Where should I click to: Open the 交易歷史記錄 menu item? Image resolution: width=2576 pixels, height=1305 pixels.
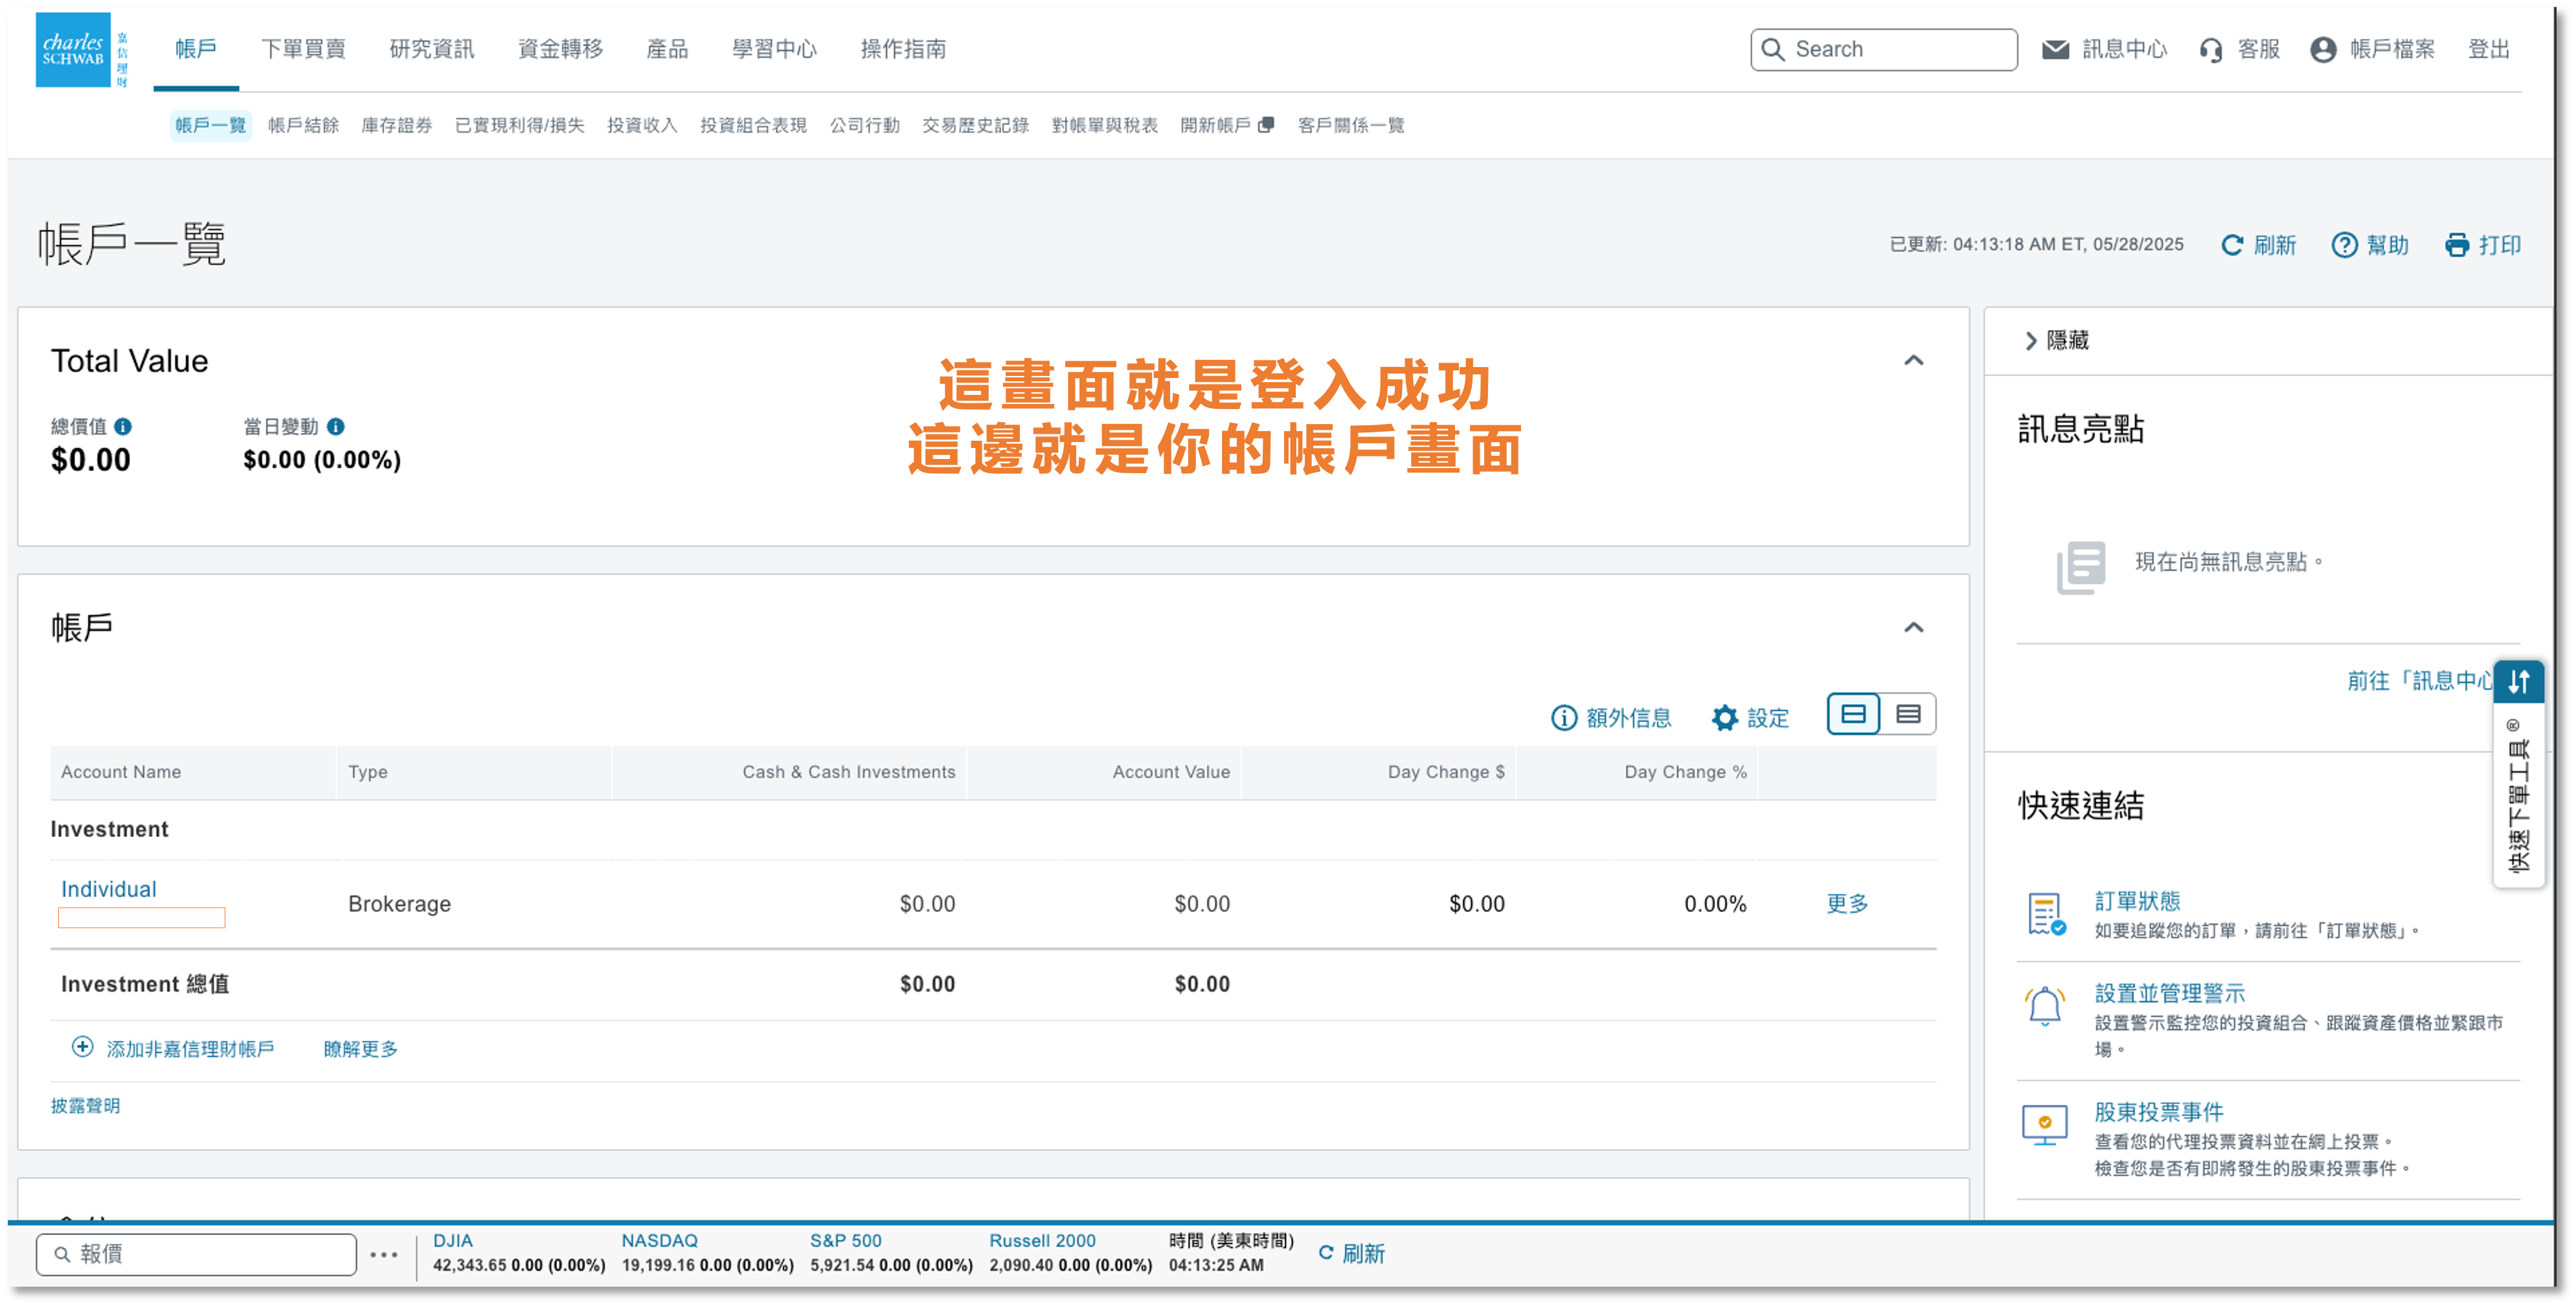[974, 125]
